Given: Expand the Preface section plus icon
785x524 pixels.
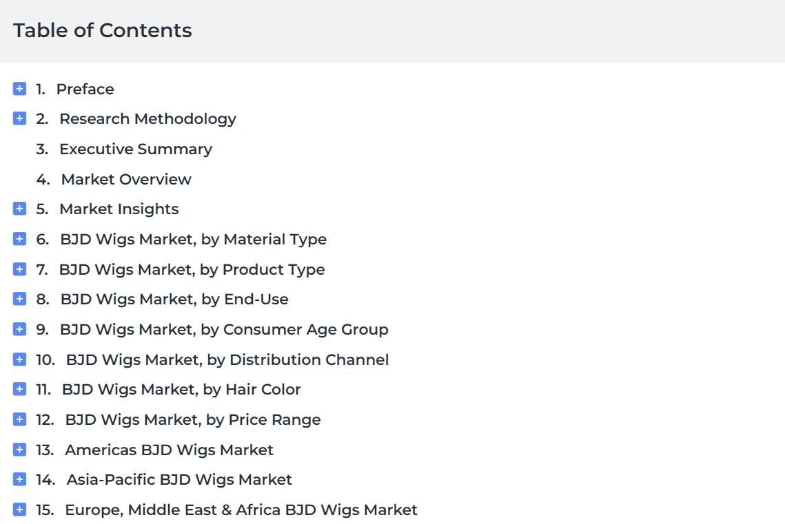Looking at the screenshot, I should (x=19, y=89).
